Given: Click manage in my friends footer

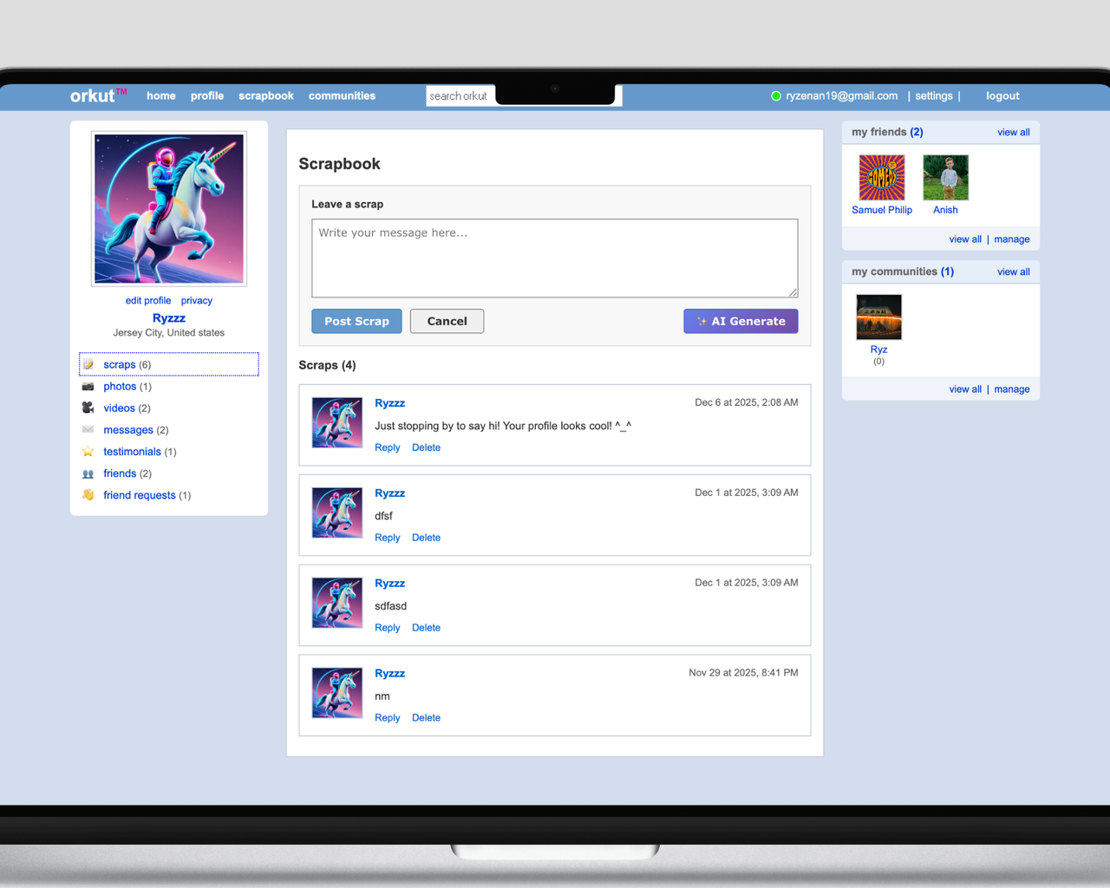Looking at the screenshot, I should (x=1012, y=239).
